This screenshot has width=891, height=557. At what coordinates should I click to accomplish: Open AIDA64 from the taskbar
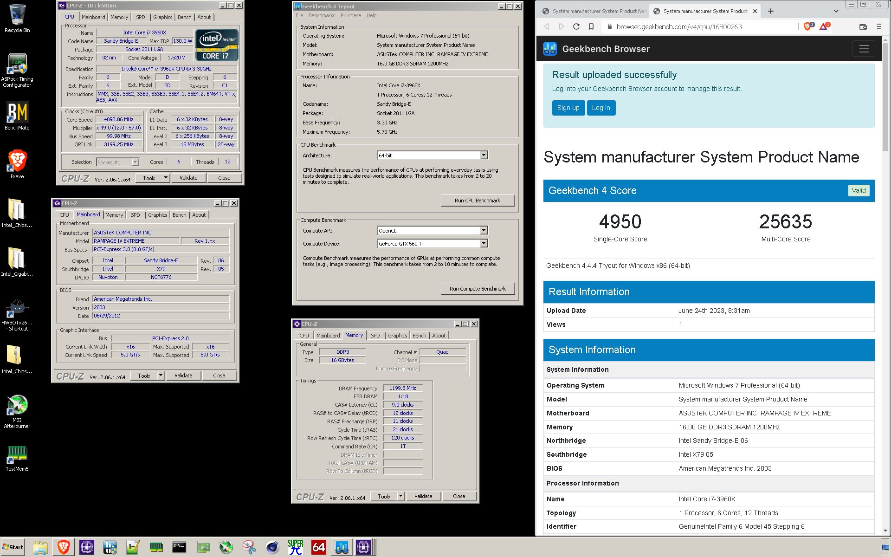coord(319,548)
